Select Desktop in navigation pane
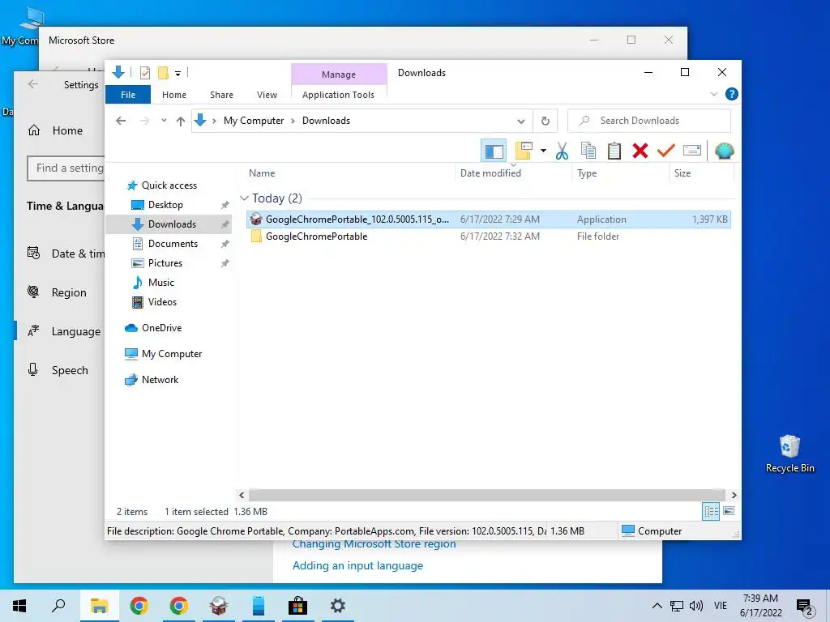The width and height of the screenshot is (830, 622). (165, 205)
